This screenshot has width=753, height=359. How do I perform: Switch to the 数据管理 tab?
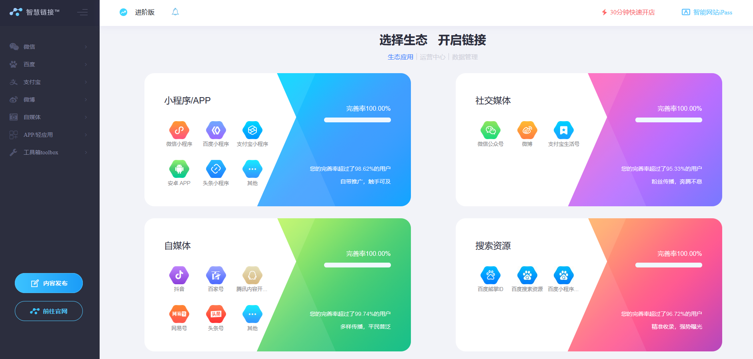pyautogui.click(x=465, y=57)
